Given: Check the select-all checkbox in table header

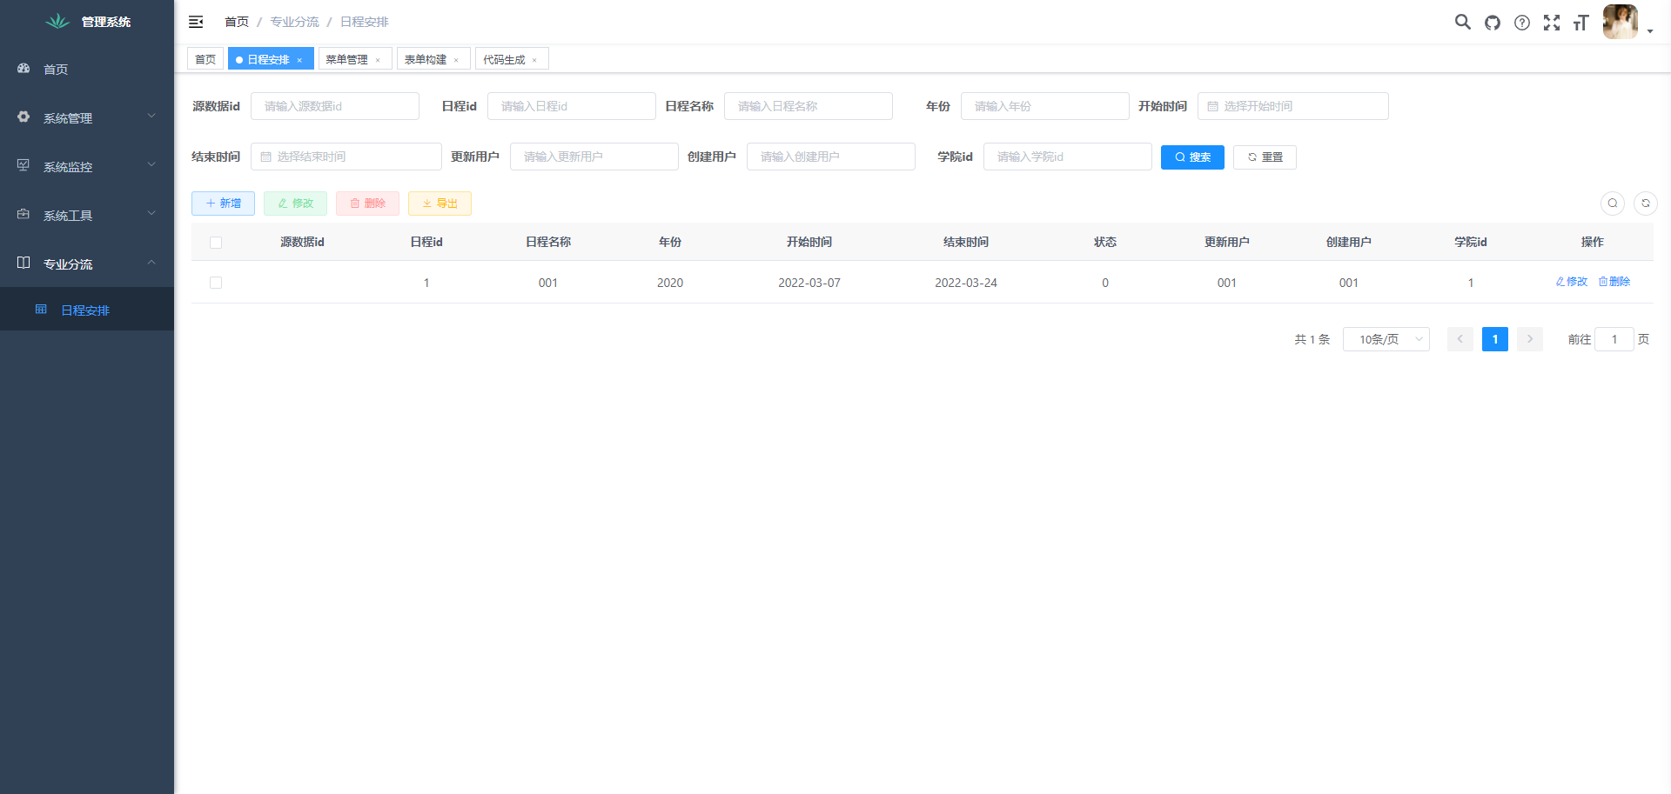Looking at the screenshot, I should [216, 243].
